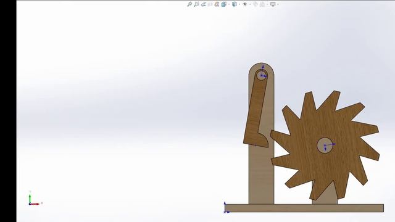The image size is (395, 222).
Task: Open the View Orientation cube icon
Action: [x=223, y=4]
